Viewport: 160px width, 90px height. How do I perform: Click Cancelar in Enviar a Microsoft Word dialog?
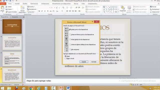[94, 62]
